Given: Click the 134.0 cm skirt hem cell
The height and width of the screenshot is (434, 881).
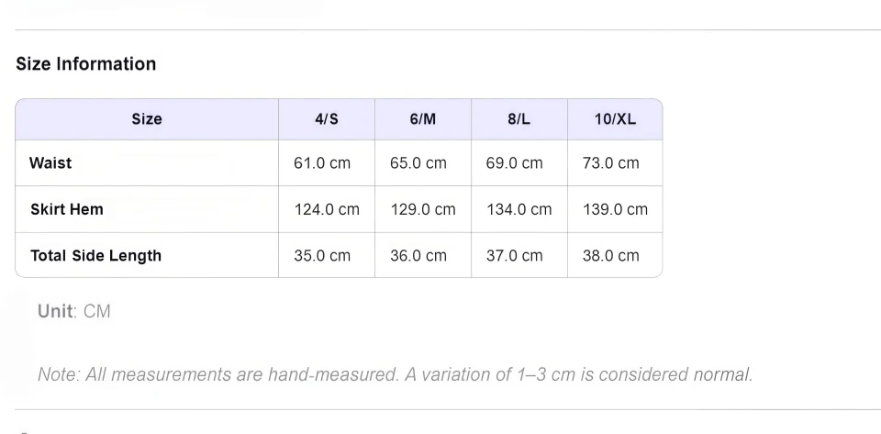Looking at the screenshot, I should (x=519, y=209).
